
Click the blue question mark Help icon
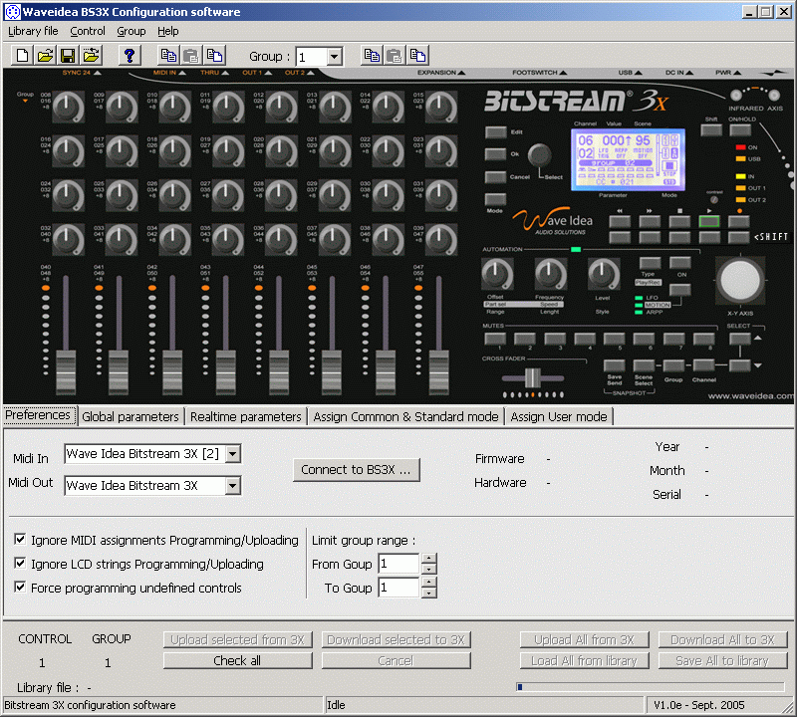(130, 56)
